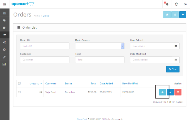The height and width of the screenshot is (120, 190).
Task: View order 64 with the eye button
Action: [162, 92]
